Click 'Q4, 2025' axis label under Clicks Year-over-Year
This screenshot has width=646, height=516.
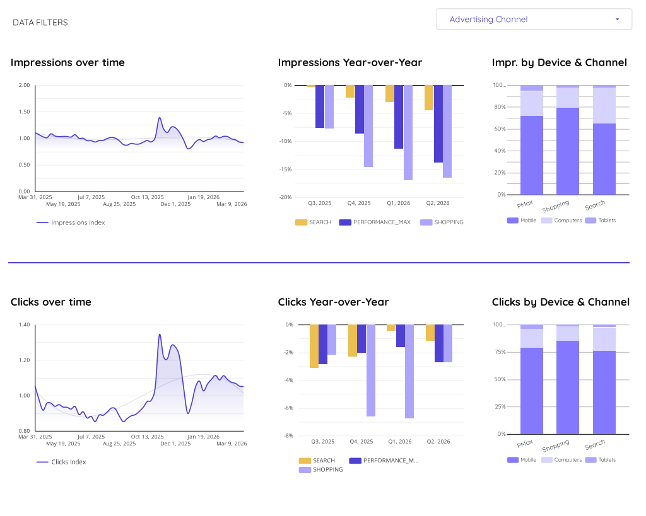pos(361,442)
